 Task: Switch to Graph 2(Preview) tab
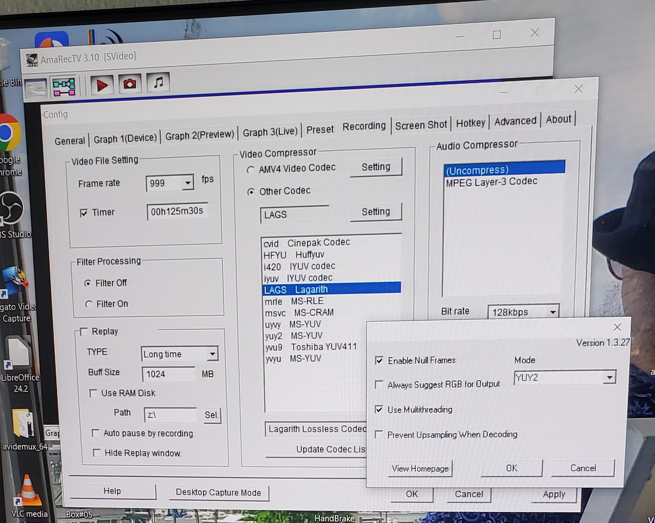[x=200, y=135]
